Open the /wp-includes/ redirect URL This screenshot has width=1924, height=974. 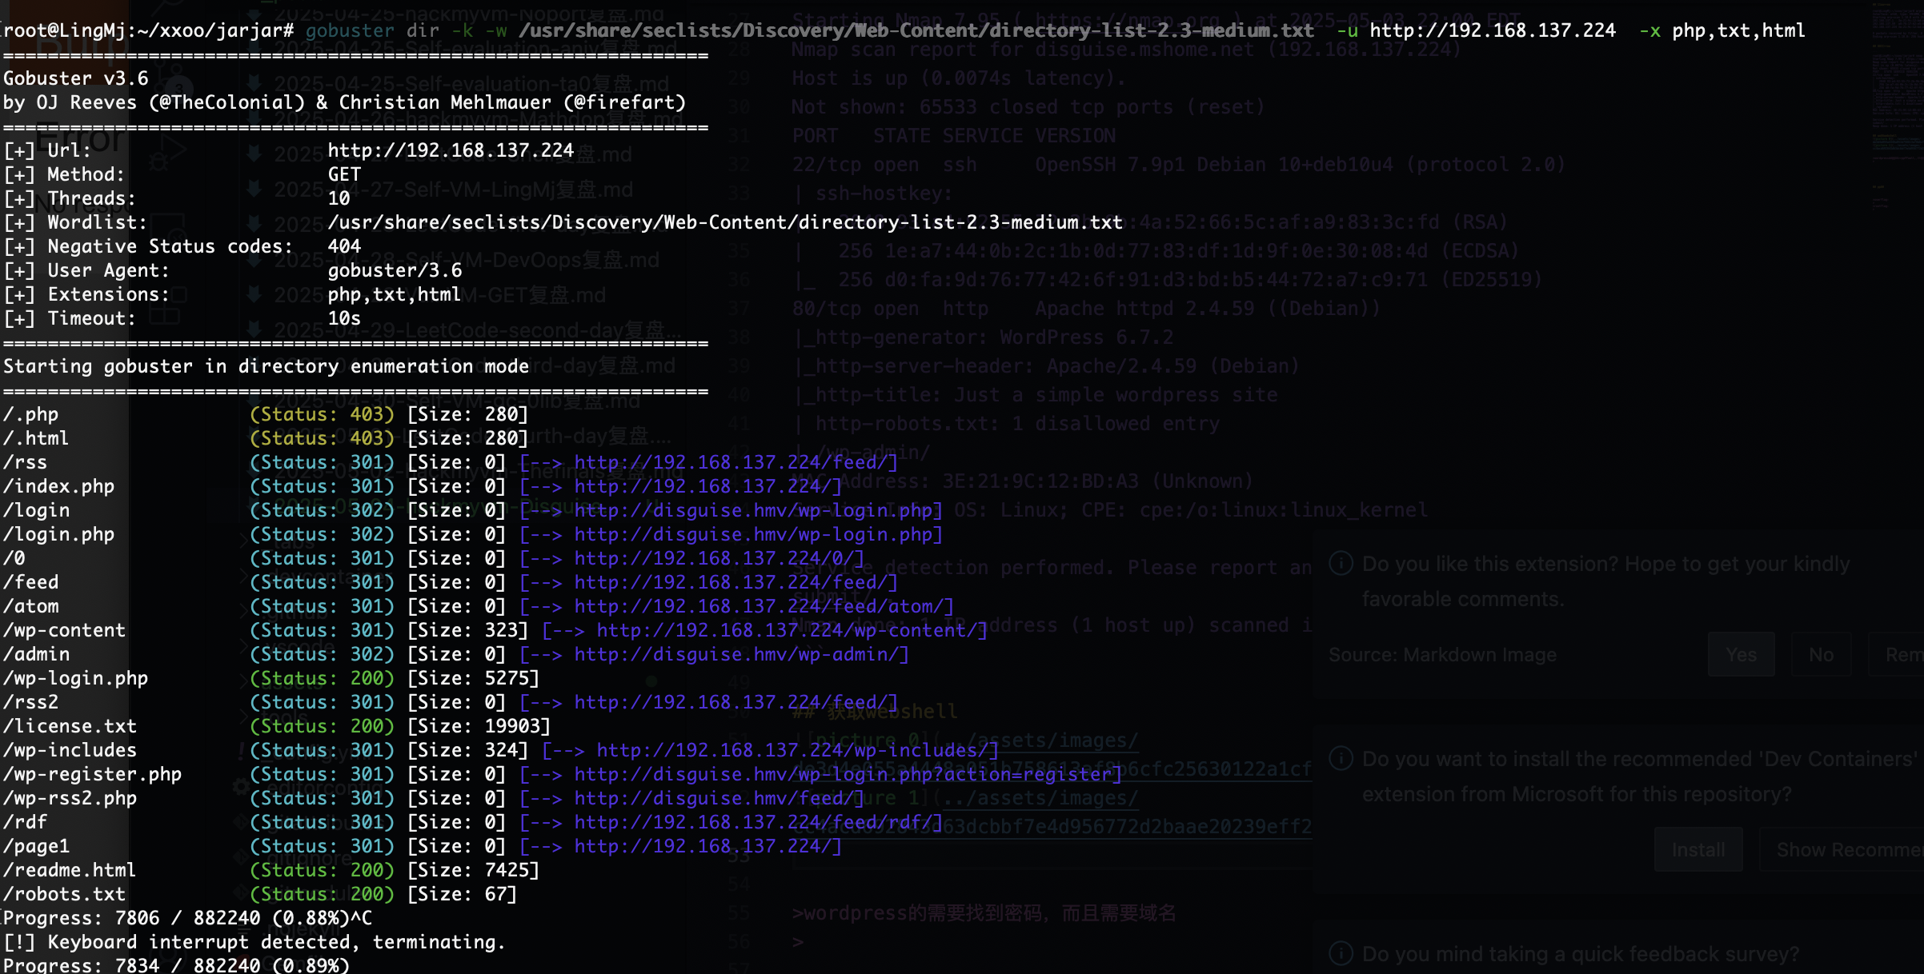click(x=792, y=750)
